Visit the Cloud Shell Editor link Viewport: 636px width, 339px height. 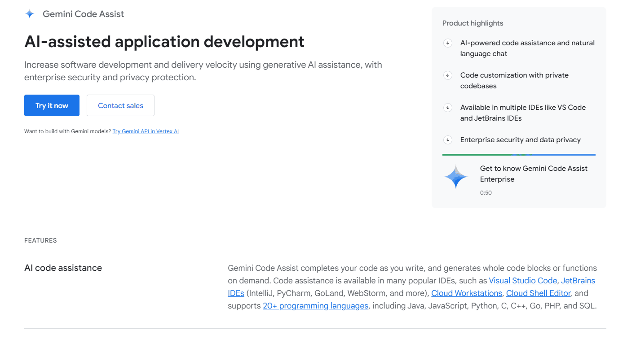click(538, 293)
